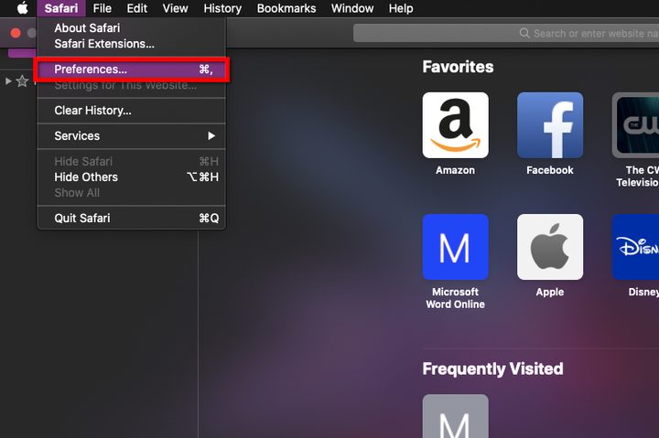Screen dimensions: 659x438
Task: Select Preferences… menu item
Action: [x=132, y=69]
